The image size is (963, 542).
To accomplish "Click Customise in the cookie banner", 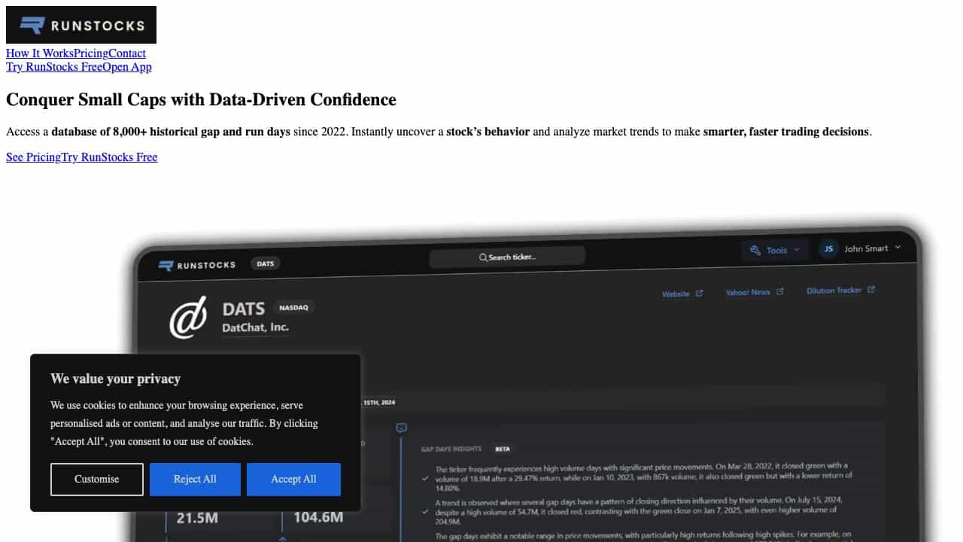I will point(97,480).
